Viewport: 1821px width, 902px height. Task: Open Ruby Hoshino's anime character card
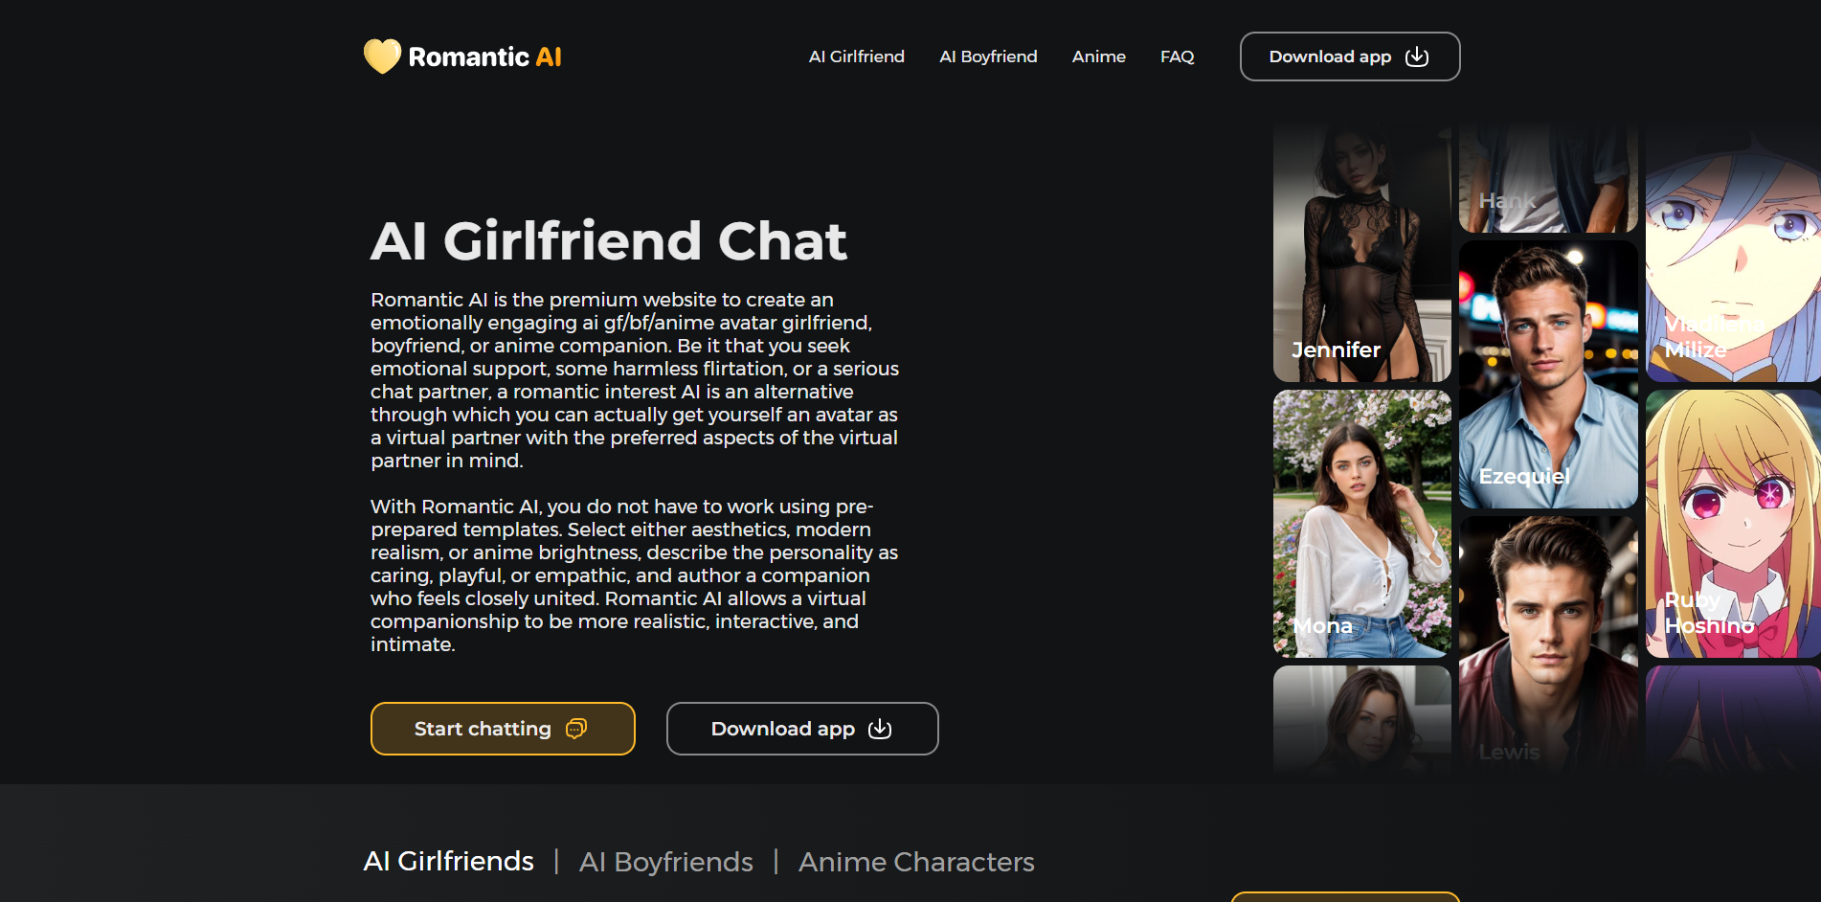point(1733,524)
